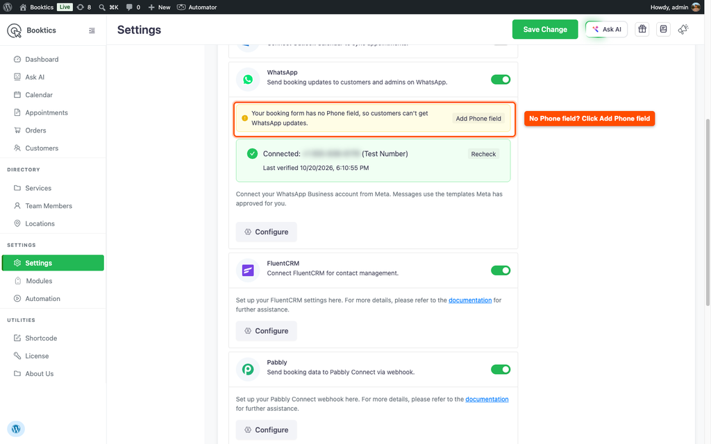Go to Customers
Screen dimensions: 711x444
(42, 148)
